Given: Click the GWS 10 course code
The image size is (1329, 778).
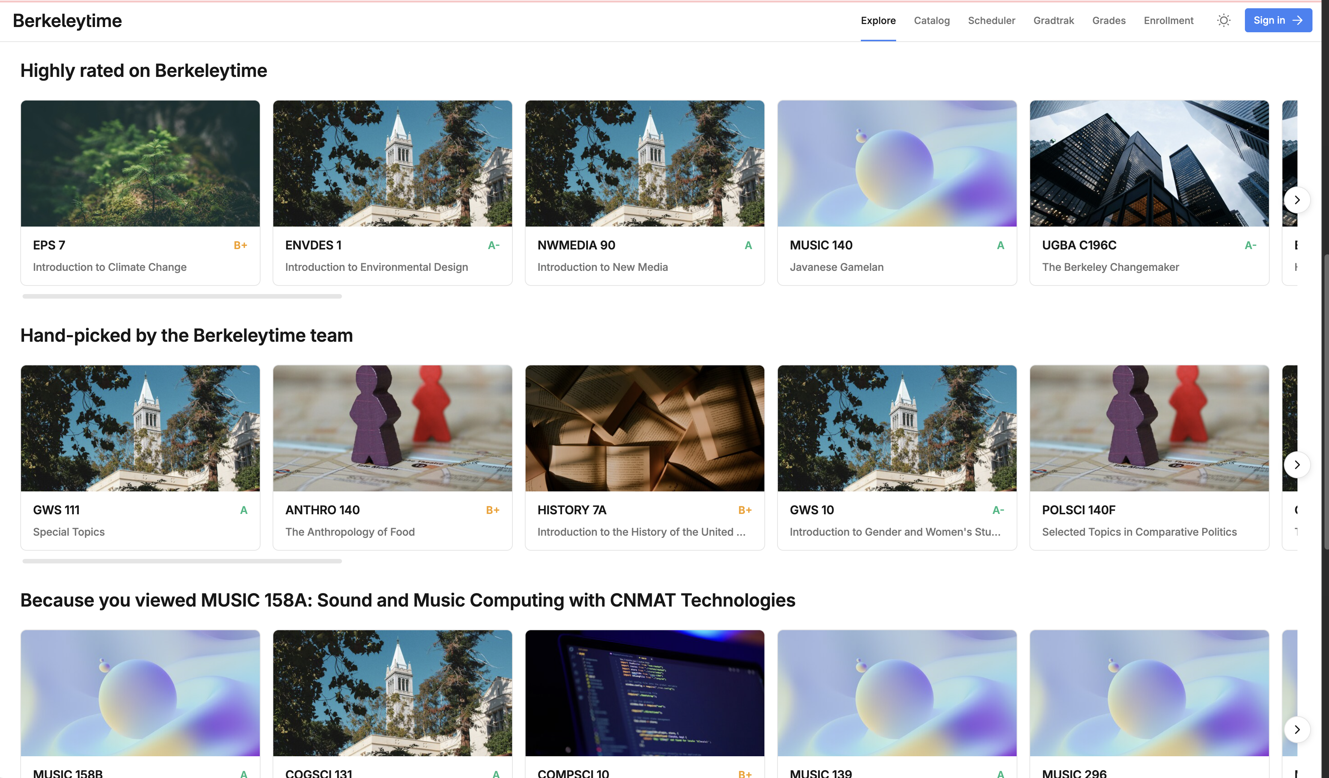Looking at the screenshot, I should point(812,510).
